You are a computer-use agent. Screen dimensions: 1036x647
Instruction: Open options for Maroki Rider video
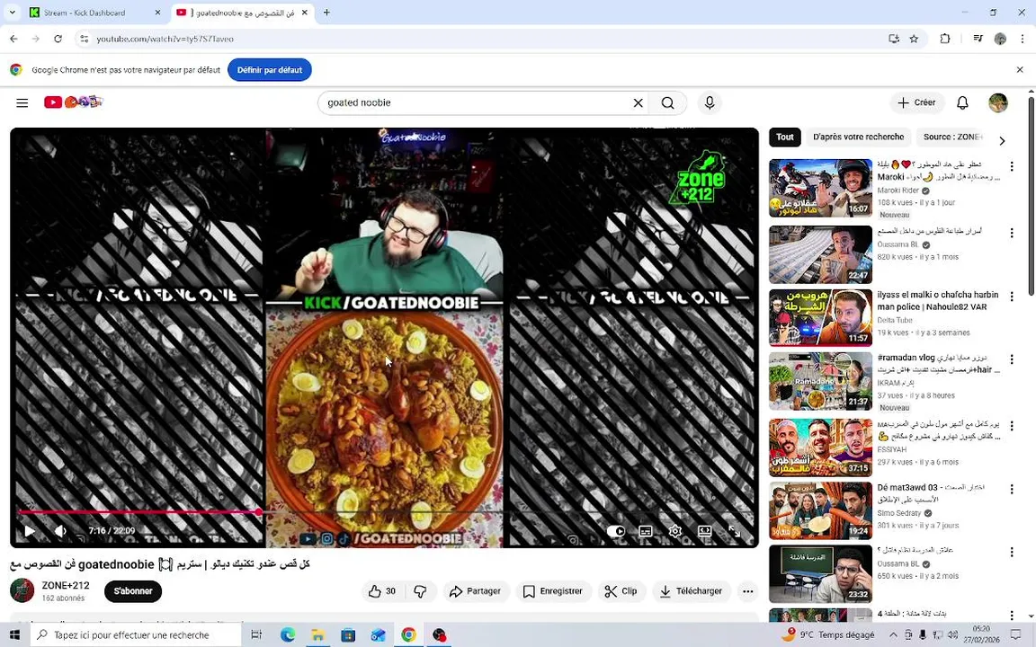(x=1011, y=166)
